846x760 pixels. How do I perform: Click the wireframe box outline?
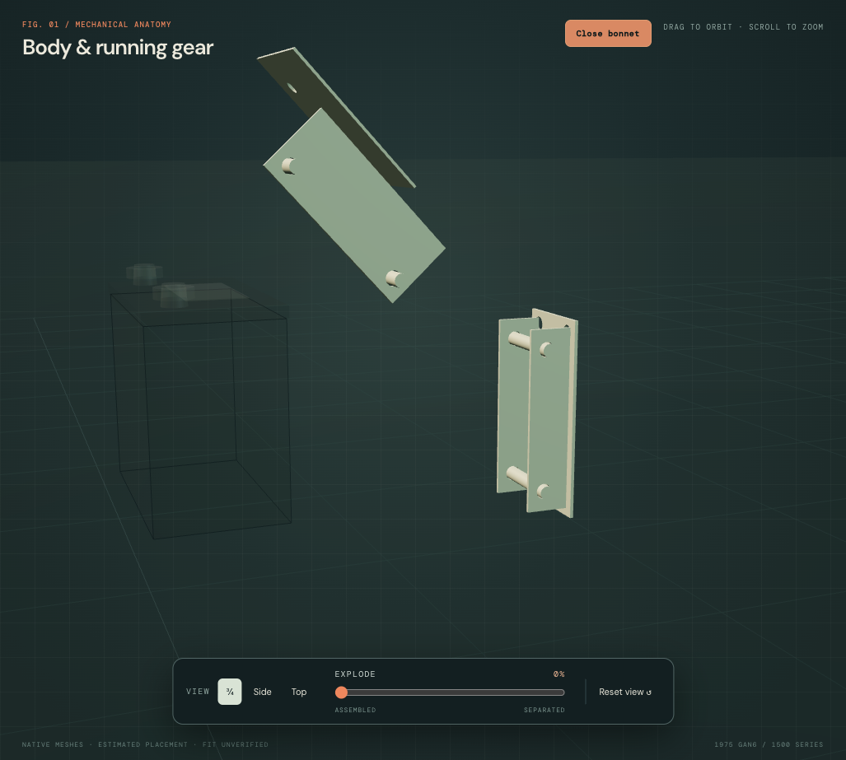coord(201,415)
